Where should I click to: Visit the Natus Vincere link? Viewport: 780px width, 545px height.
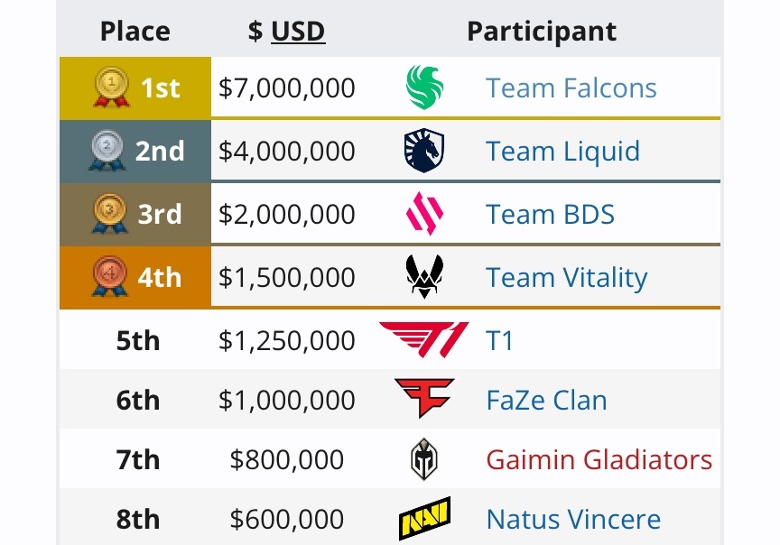click(x=573, y=519)
